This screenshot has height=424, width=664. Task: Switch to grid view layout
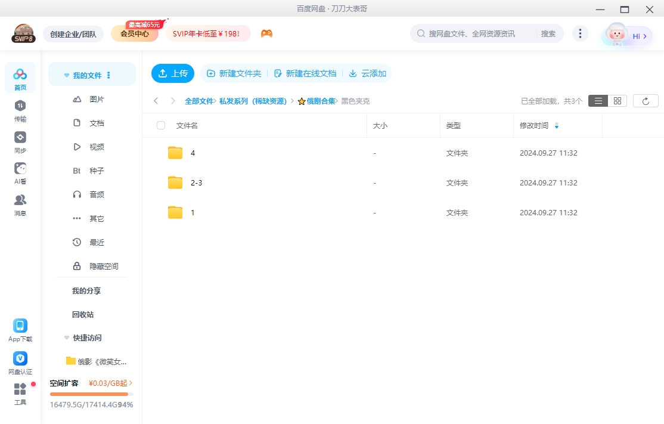click(x=617, y=101)
